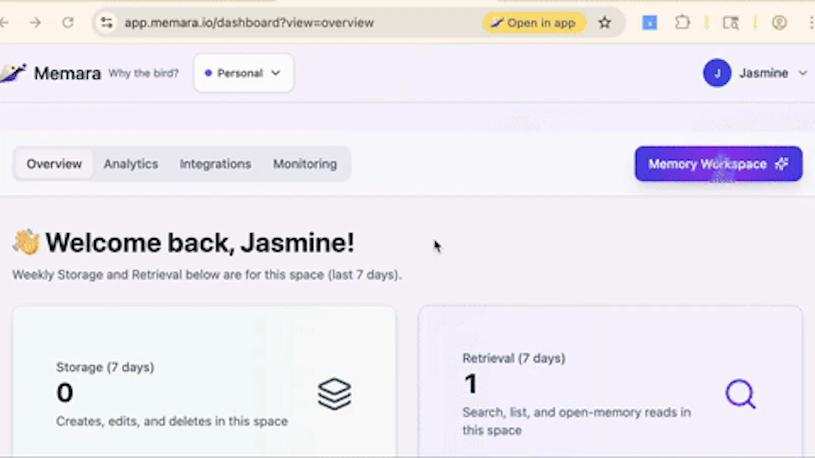
Task: Open the Why the bird? link
Action: point(144,73)
